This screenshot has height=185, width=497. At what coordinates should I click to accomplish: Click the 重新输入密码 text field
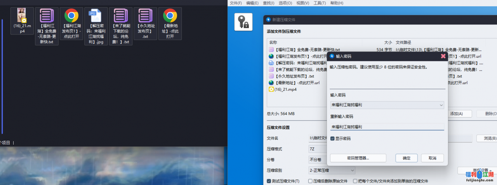pyautogui.click(x=387, y=127)
